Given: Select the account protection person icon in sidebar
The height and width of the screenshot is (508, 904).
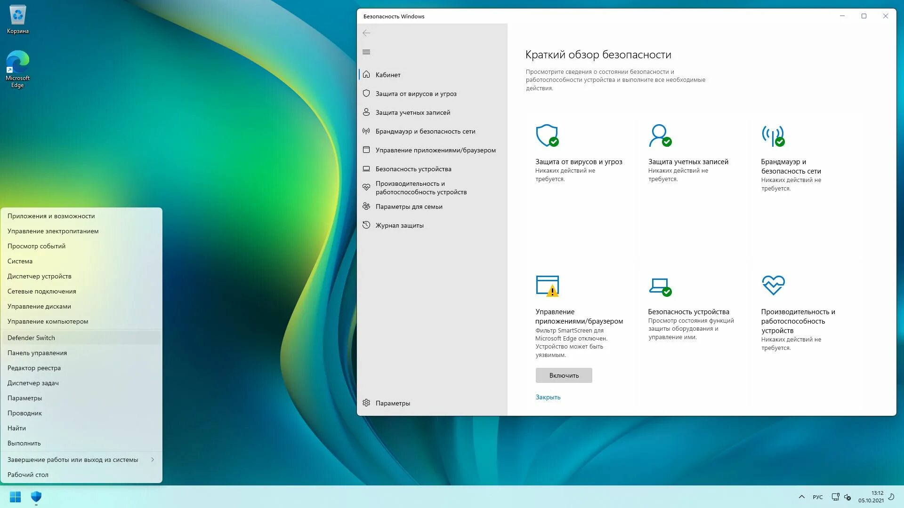Looking at the screenshot, I should 367,112.
